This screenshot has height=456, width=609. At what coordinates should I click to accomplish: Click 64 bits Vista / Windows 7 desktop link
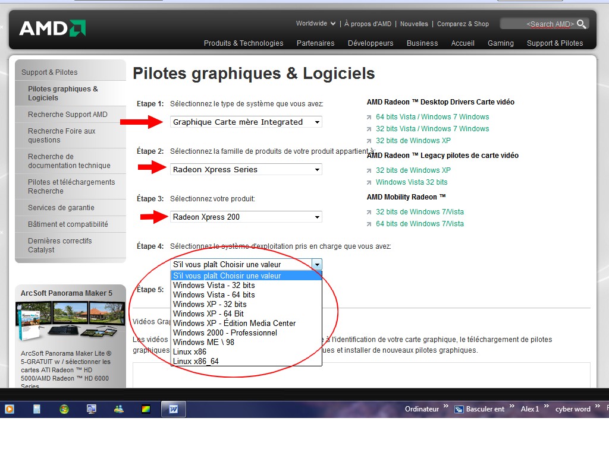[x=432, y=117]
